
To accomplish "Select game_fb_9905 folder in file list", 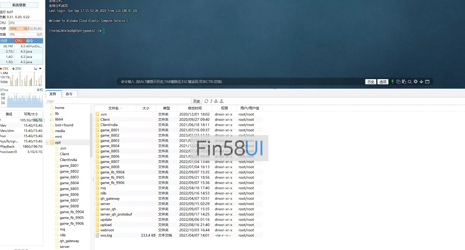I will [x=112, y=177].
